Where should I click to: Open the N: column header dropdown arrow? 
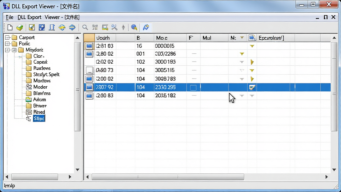point(242,38)
